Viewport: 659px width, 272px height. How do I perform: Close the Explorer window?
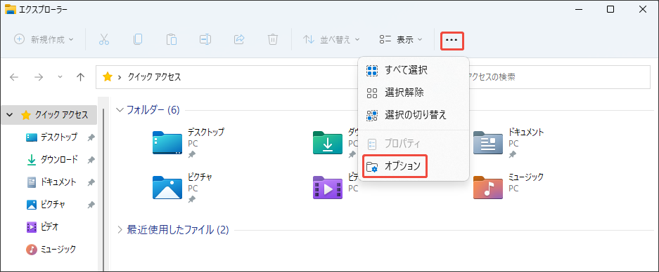(643, 9)
